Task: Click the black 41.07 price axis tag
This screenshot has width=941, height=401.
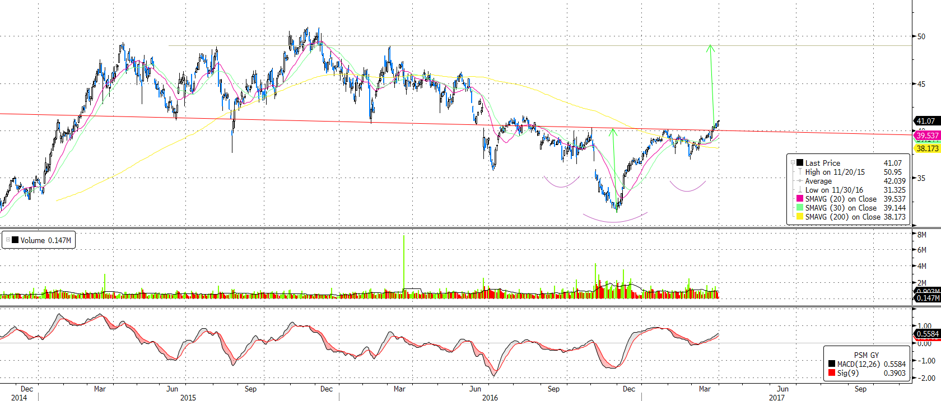Action: (926, 121)
